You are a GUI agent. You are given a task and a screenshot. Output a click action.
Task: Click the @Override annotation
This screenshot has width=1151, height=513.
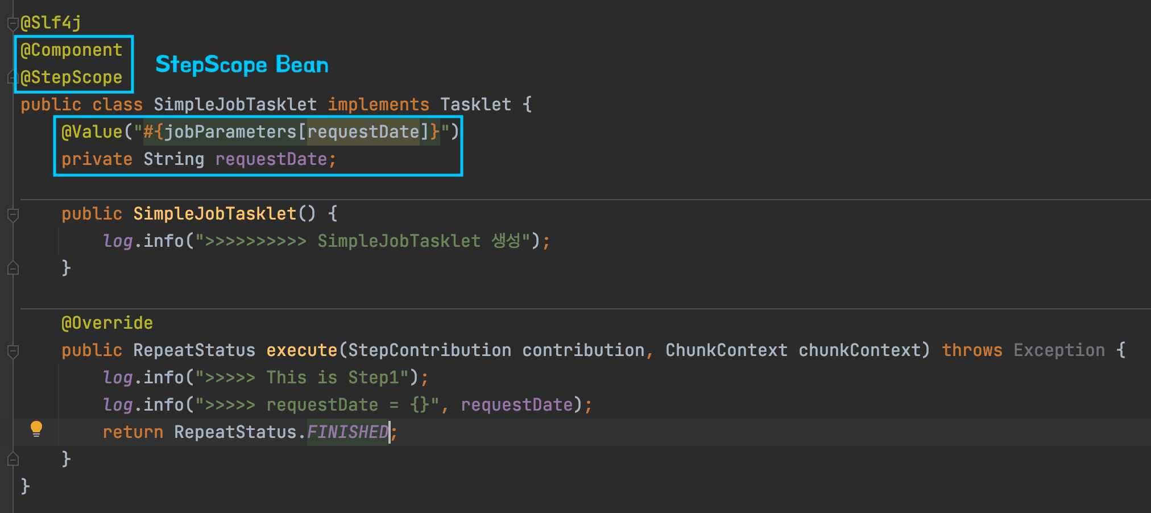pyautogui.click(x=107, y=323)
